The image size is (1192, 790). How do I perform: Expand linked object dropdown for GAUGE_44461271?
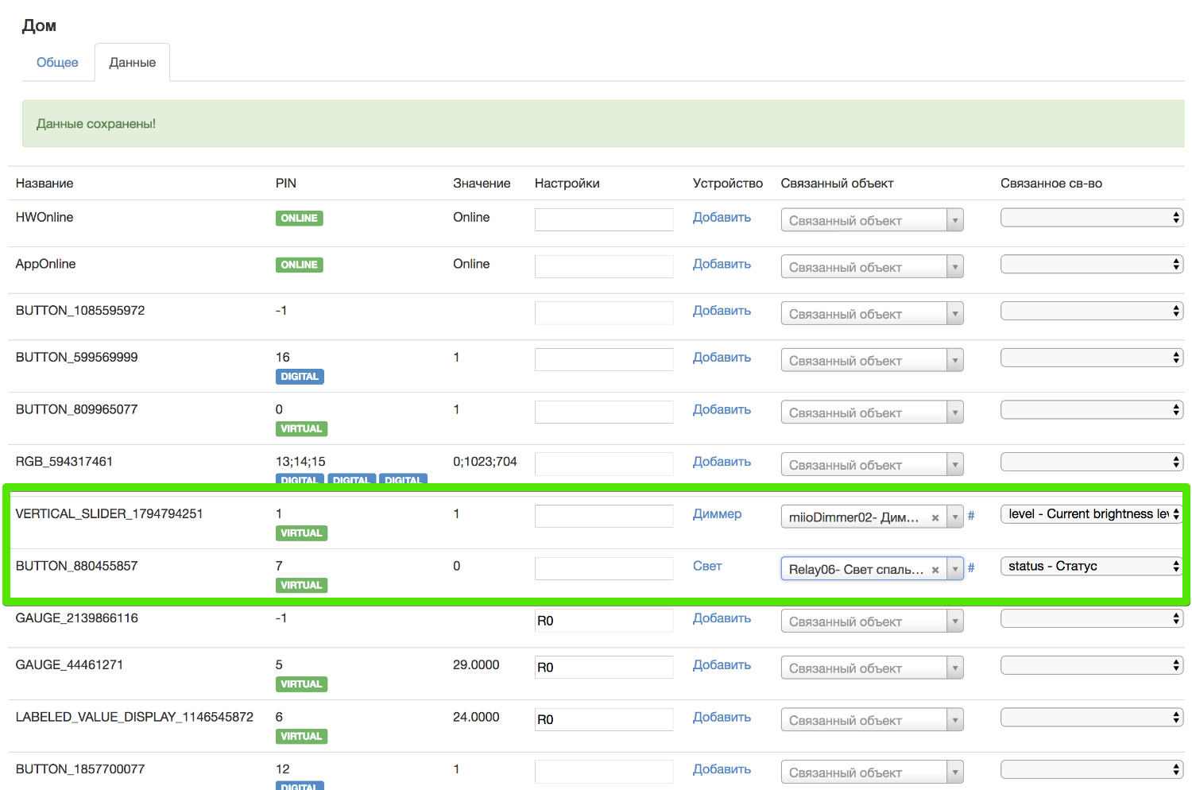pos(872,668)
